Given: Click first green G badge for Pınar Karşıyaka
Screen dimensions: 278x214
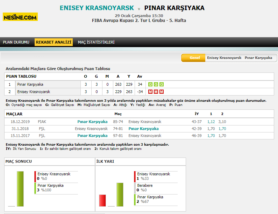Looking at the screenshot, I should [150, 84].
